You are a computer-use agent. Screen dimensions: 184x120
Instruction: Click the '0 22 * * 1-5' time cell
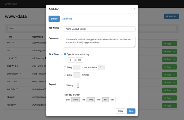click(13, 66)
